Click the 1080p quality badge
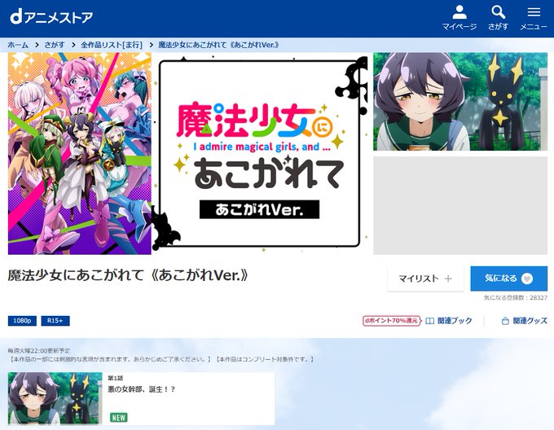 [22, 321]
